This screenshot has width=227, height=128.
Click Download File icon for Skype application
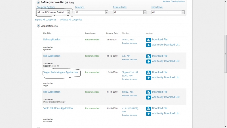coord(148,73)
